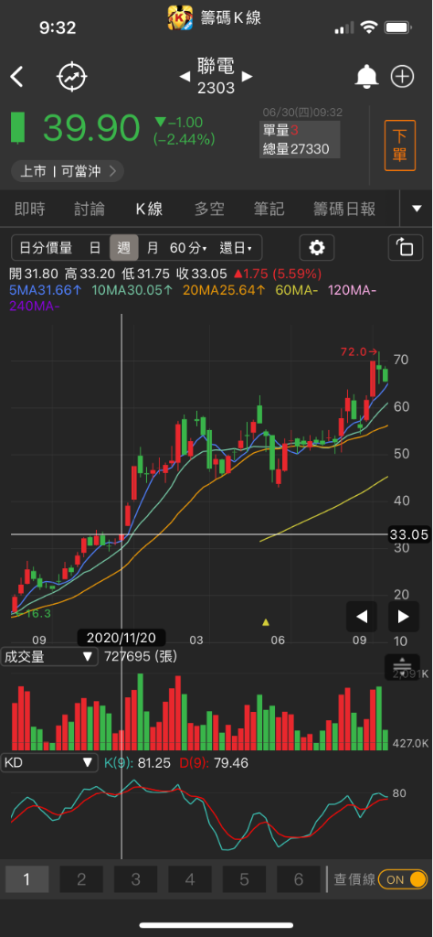This screenshot has width=433, height=937.
Task: Tap D(9): 79.46 value
Action: [x=214, y=763]
